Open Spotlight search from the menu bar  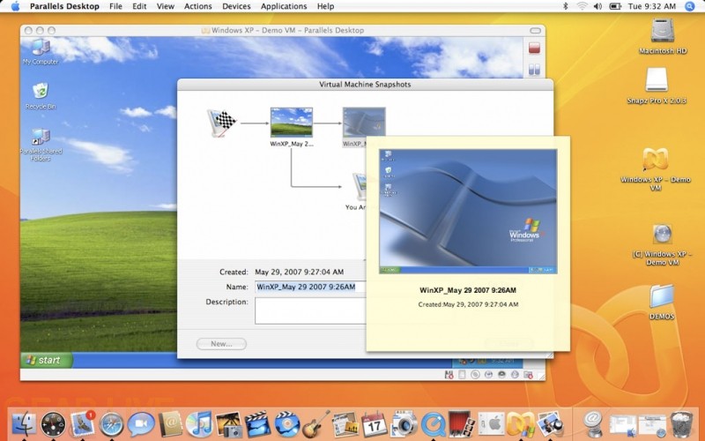[689, 6]
